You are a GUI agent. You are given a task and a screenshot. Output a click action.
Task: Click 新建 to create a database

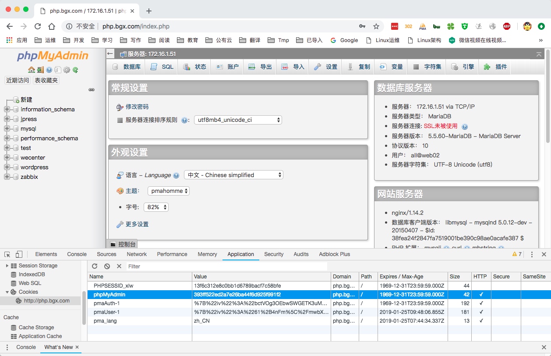[x=26, y=100]
